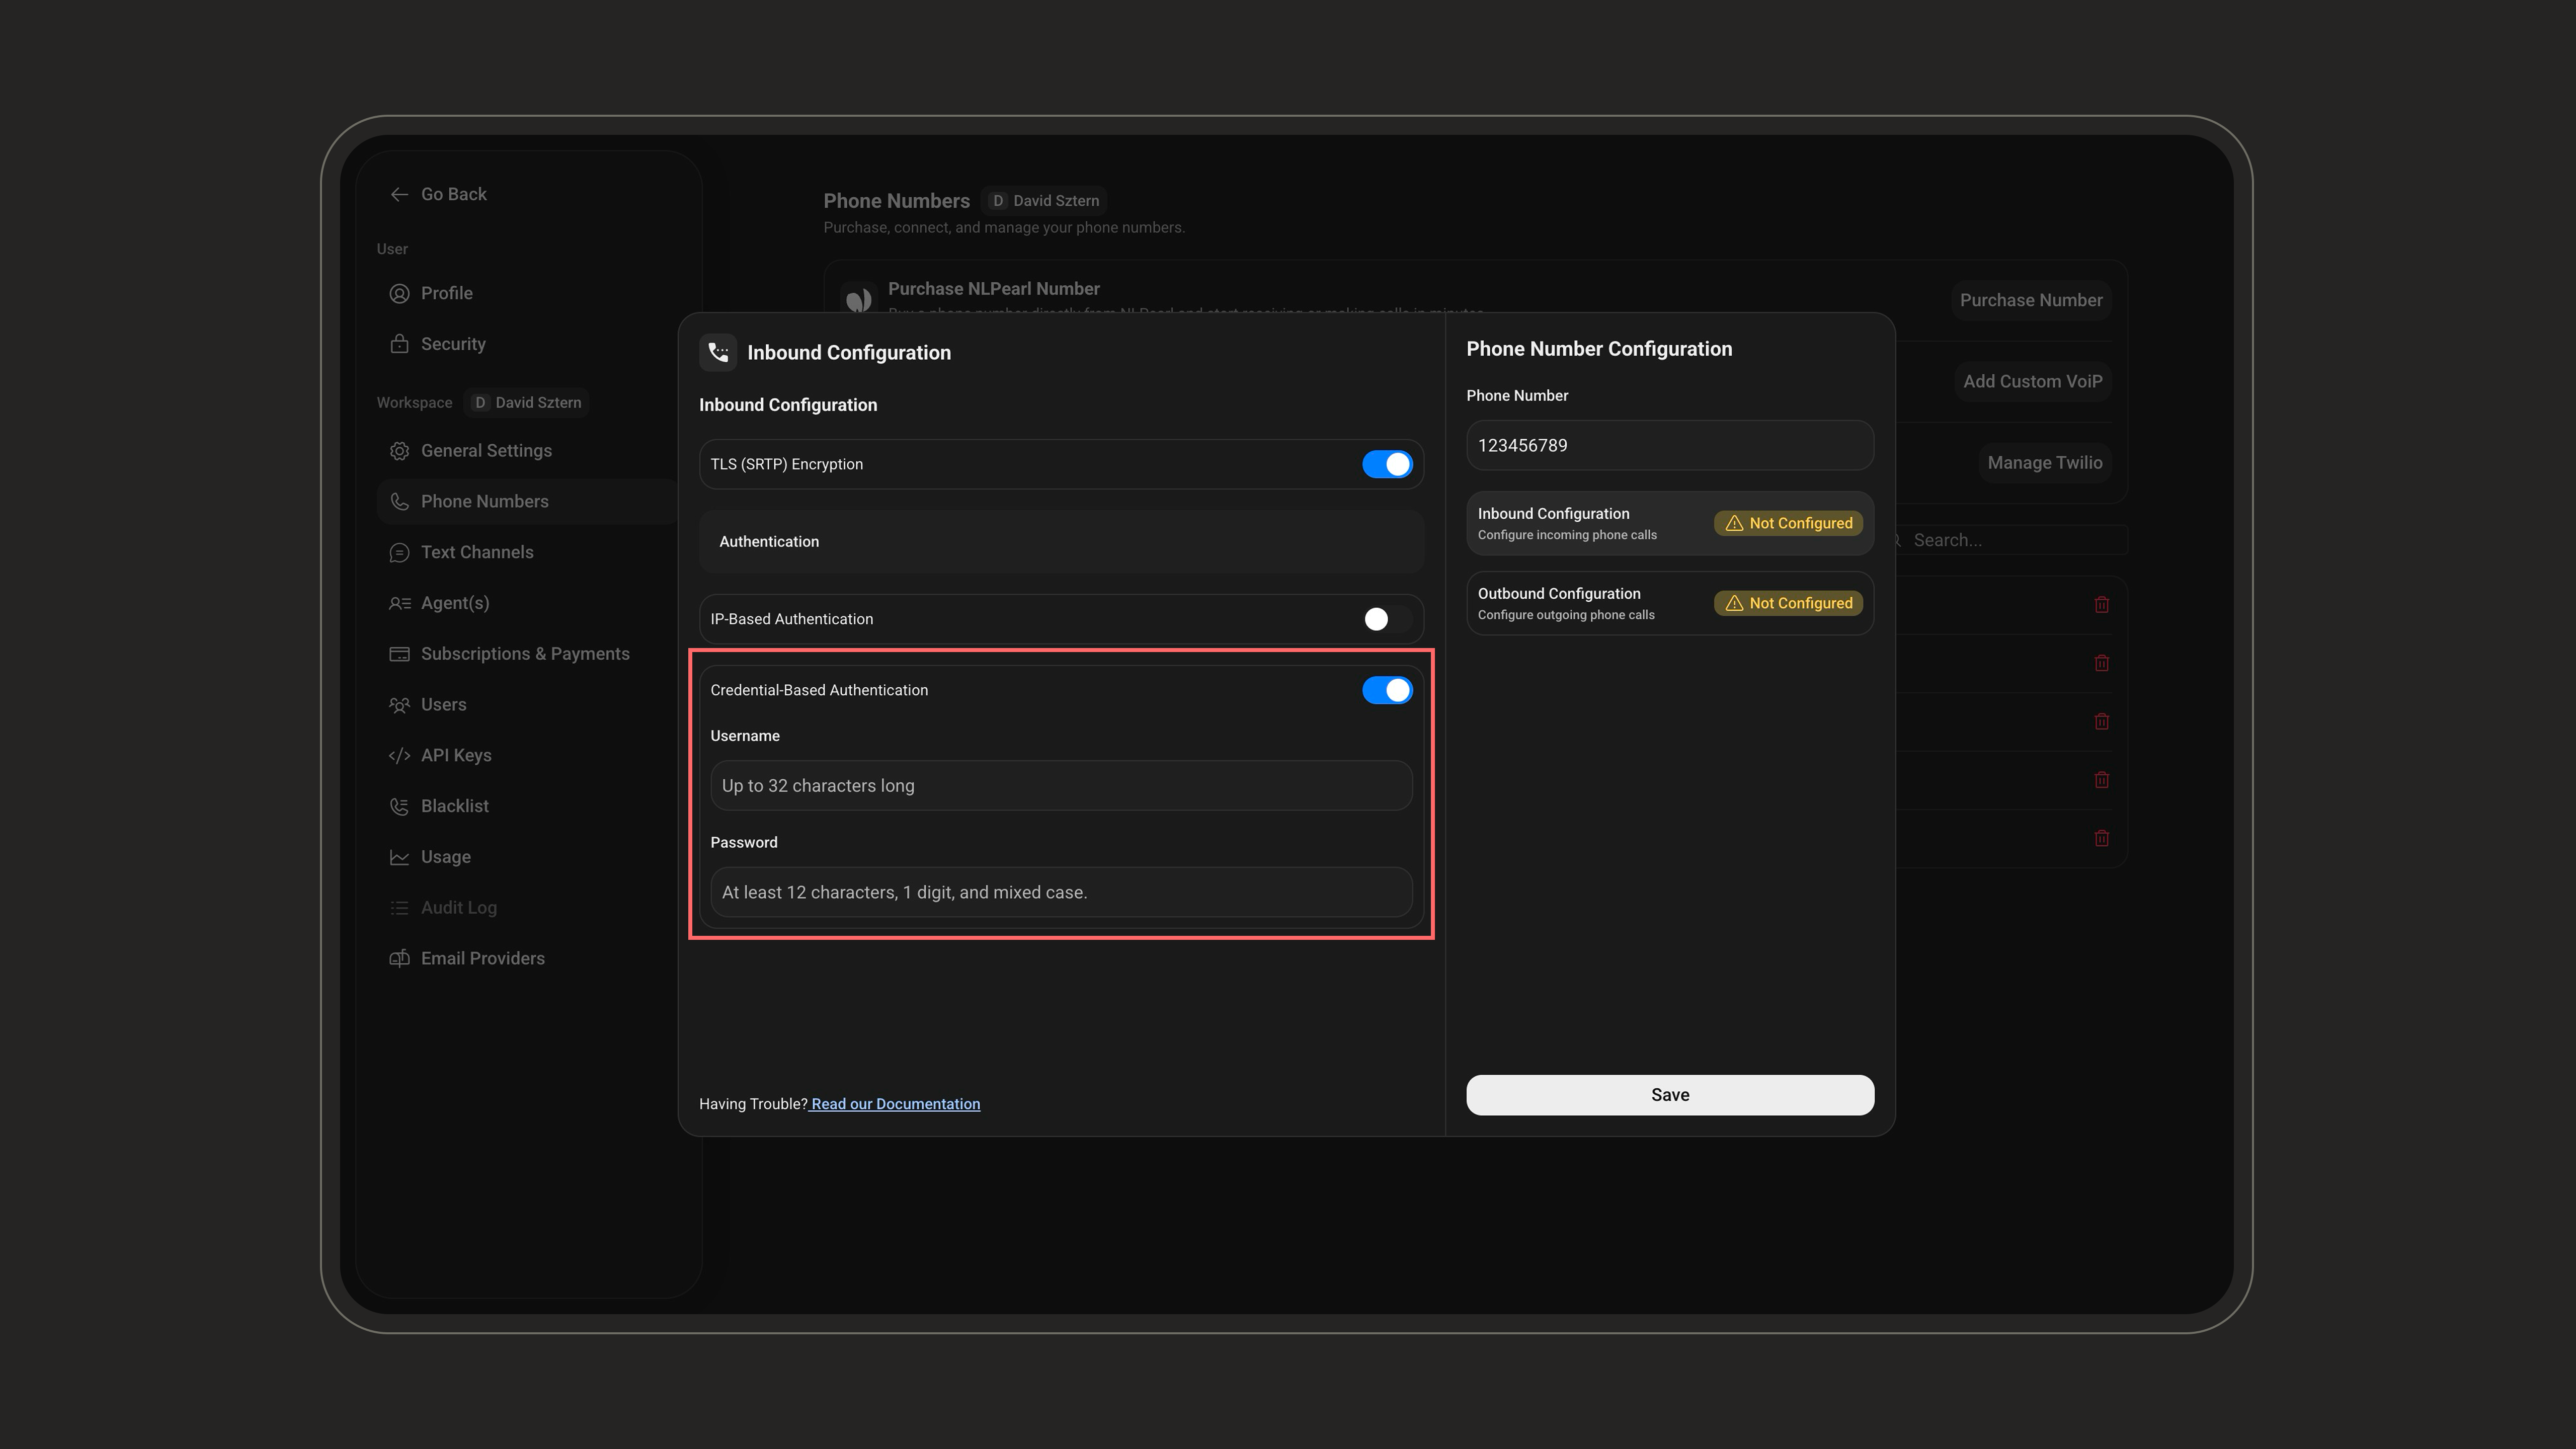This screenshot has width=2576, height=1449.
Task: Open API Keys page
Action: click(527, 755)
